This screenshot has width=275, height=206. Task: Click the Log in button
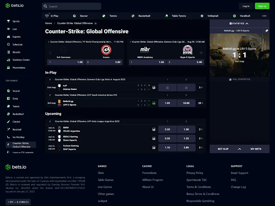246,6
